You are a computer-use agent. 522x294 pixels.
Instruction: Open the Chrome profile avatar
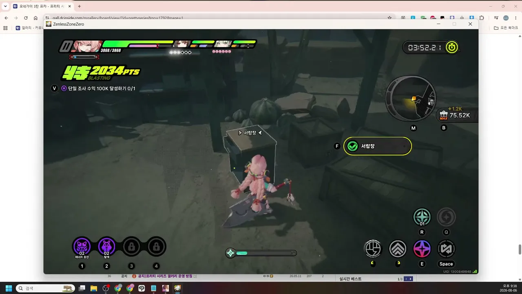pos(506,18)
